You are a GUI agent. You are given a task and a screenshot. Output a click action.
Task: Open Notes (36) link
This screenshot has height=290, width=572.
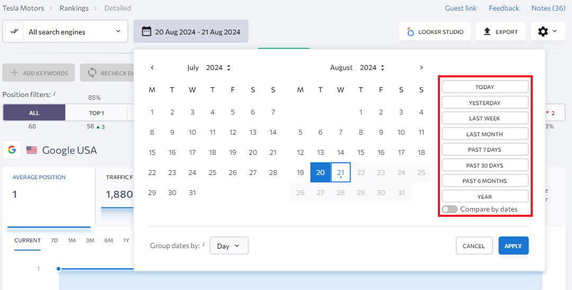point(548,8)
